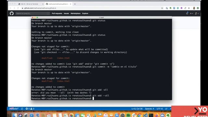Click the padlock site info icon
The width and height of the screenshot is (208, 117).
click(x=22, y=8)
